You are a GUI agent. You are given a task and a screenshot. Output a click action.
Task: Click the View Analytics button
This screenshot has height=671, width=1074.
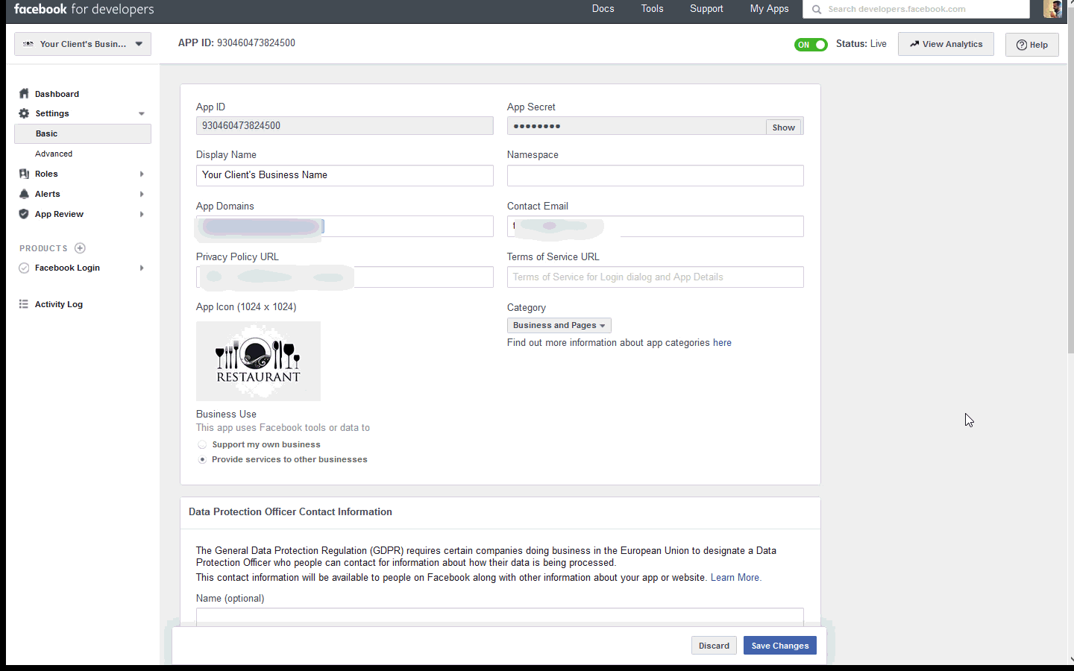946,44
